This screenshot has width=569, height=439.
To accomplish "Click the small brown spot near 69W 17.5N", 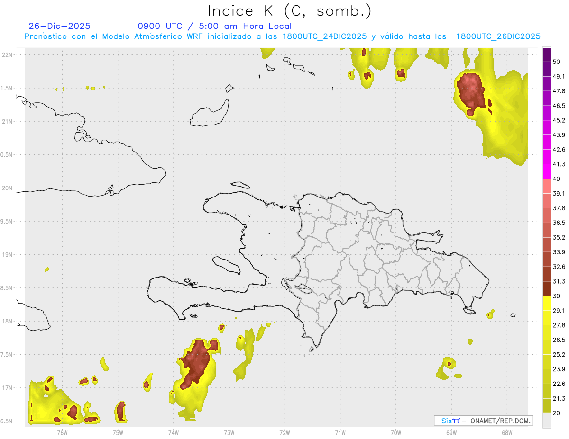I will click(x=449, y=364).
